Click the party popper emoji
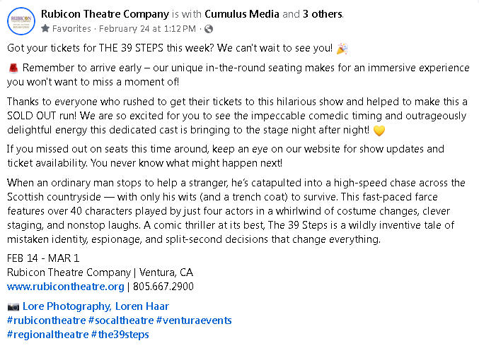The height and width of the screenshot is (348, 479). pos(341,49)
